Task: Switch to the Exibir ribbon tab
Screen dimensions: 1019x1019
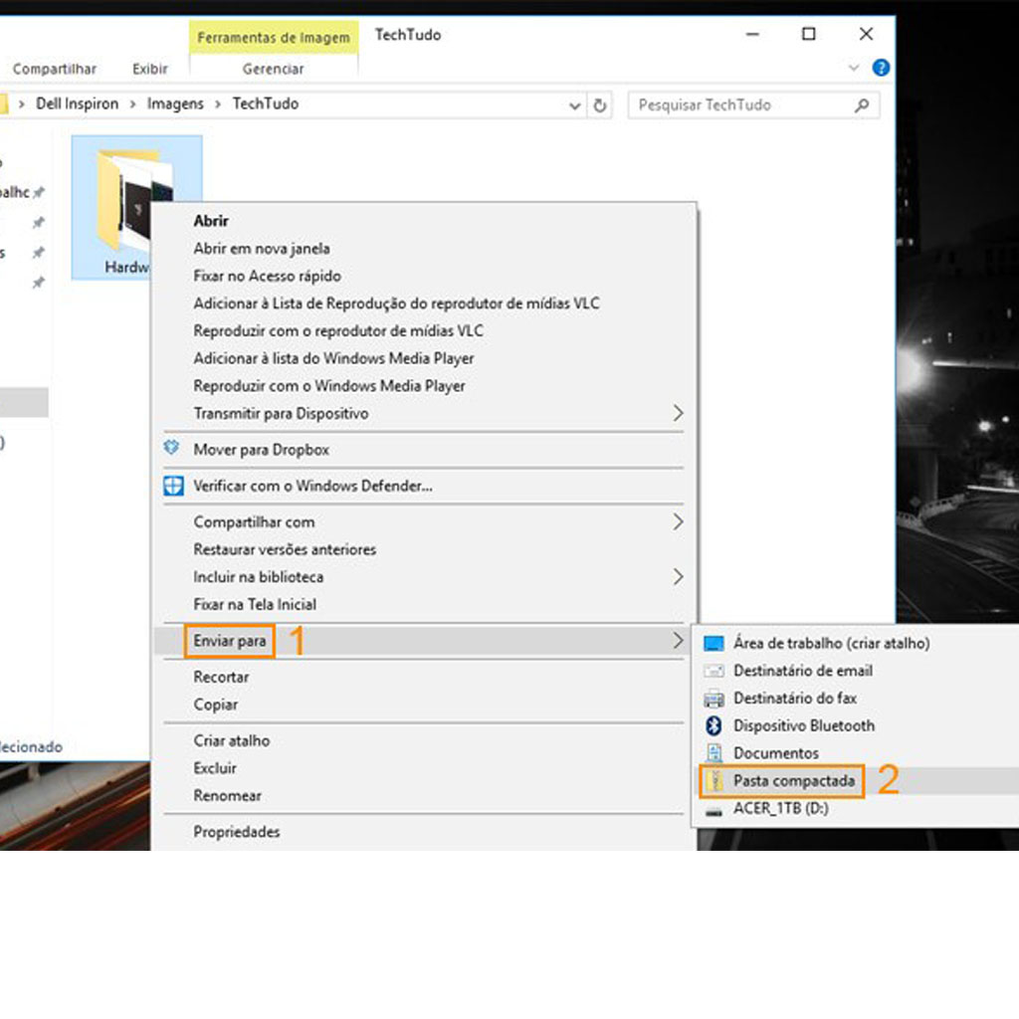Action: [x=148, y=69]
